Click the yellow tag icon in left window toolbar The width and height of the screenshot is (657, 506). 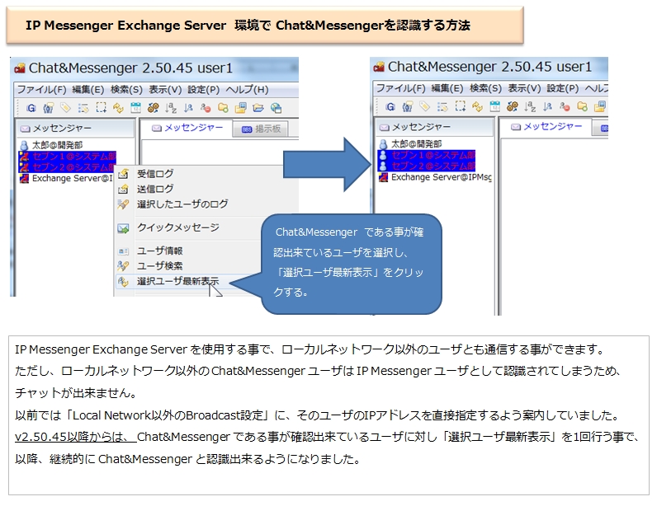click(x=66, y=108)
